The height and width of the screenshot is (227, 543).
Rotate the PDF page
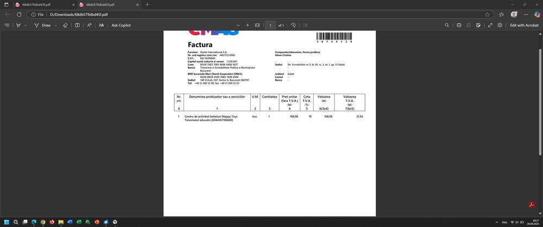point(293,25)
